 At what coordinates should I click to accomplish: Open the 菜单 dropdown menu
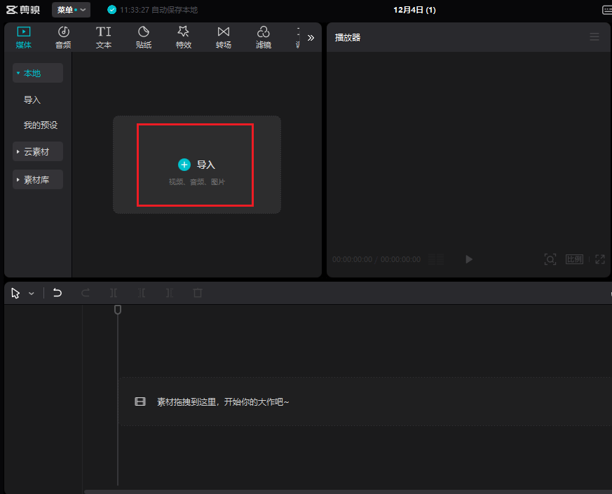71,10
